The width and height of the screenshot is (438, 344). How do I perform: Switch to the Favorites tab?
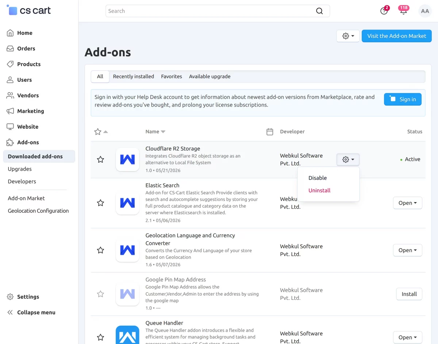click(172, 77)
